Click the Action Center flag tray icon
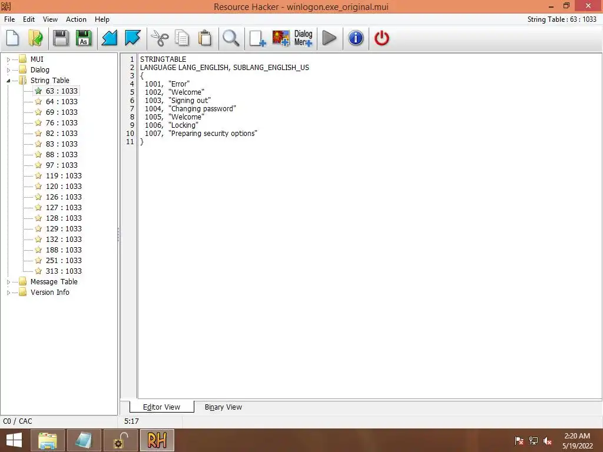603x452 pixels. [519, 441]
